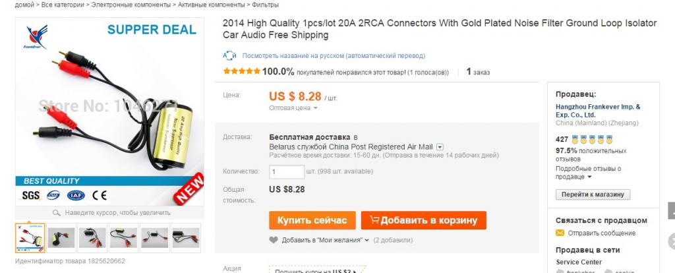Click the envelope icon to message the seller
The width and height of the screenshot is (675, 273).
pyautogui.click(x=560, y=233)
